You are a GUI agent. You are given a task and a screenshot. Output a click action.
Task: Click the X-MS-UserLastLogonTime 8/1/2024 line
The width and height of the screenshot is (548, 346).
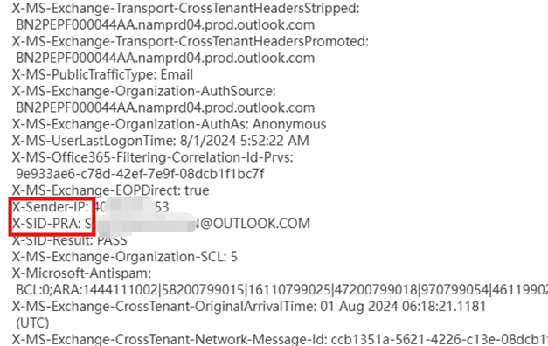pos(161,141)
